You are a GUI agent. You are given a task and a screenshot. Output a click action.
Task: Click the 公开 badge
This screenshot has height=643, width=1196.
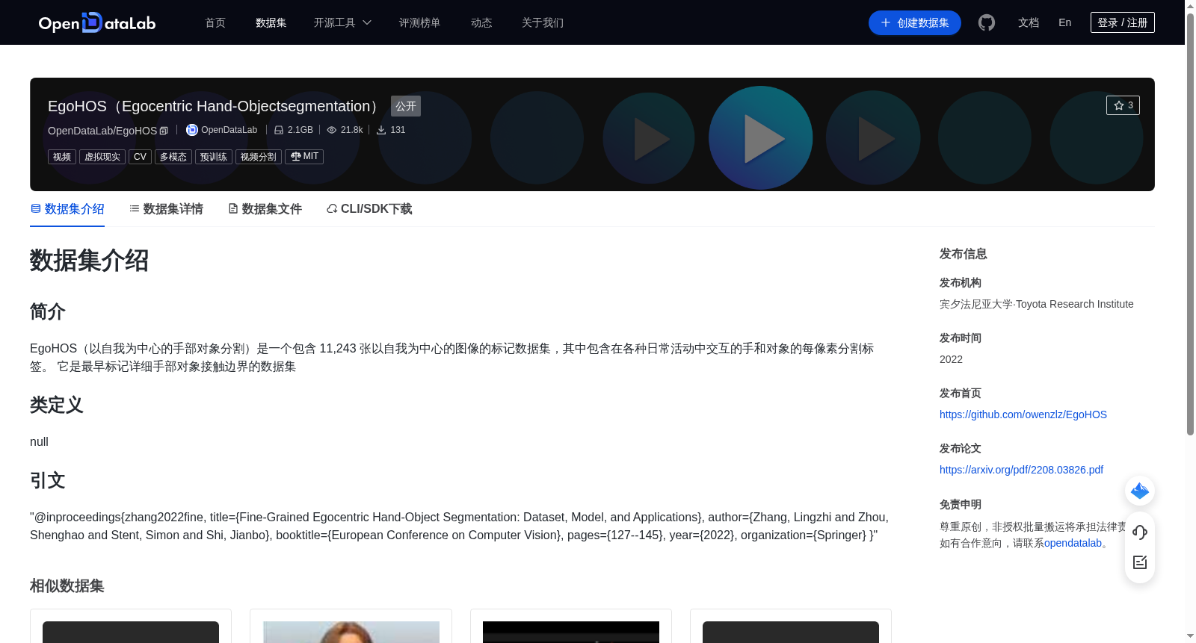point(406,106)
